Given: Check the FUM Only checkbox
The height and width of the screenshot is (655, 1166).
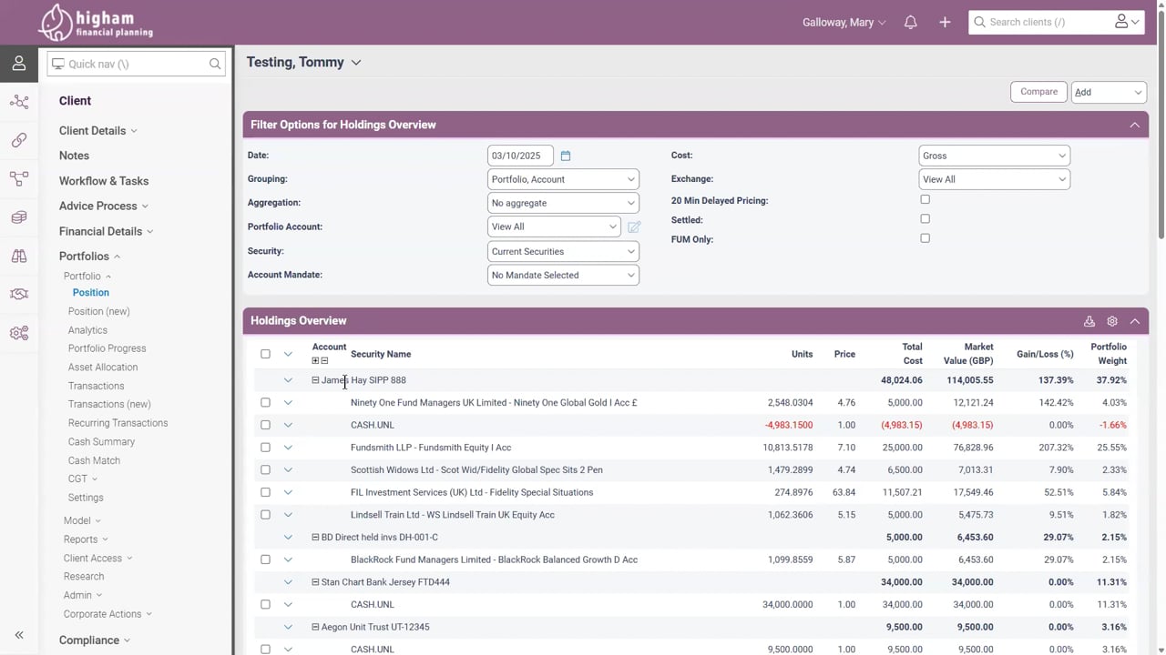Looking at the screenshot, I should [x=925, y=238].
